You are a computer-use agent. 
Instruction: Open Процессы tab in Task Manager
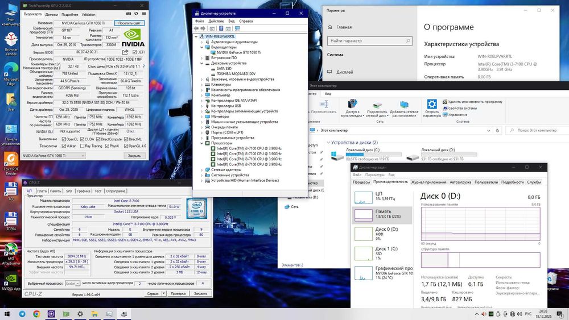click(x=361, y=182)
